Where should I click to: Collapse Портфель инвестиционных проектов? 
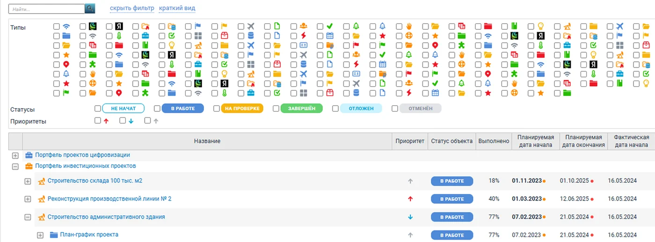[15, 166]
